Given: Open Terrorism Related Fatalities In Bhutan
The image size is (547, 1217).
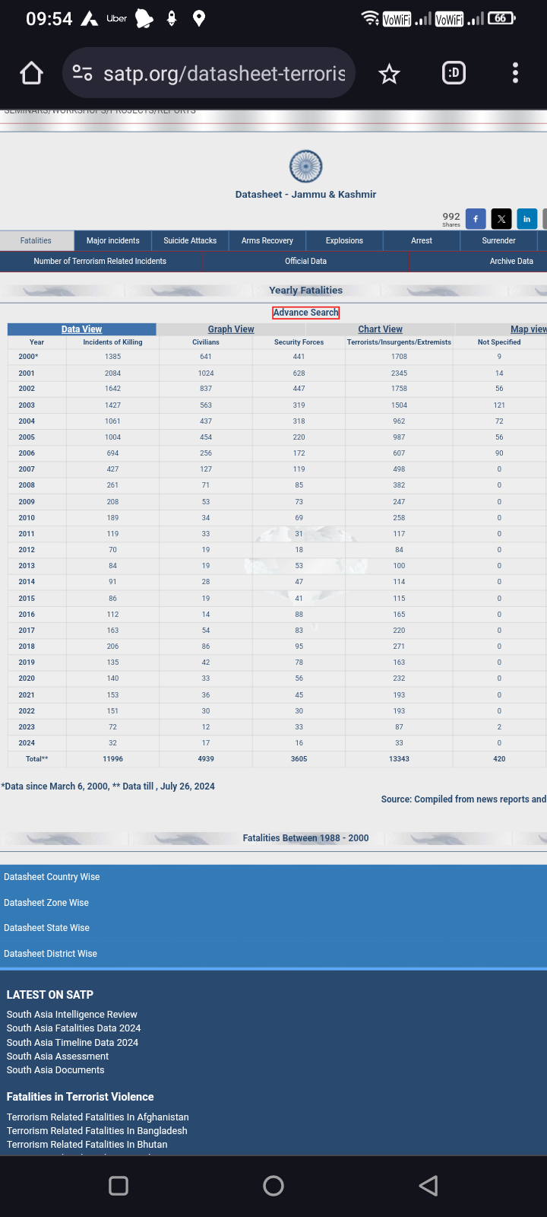Looking at the screenshot, I should tap(87, 1145).
